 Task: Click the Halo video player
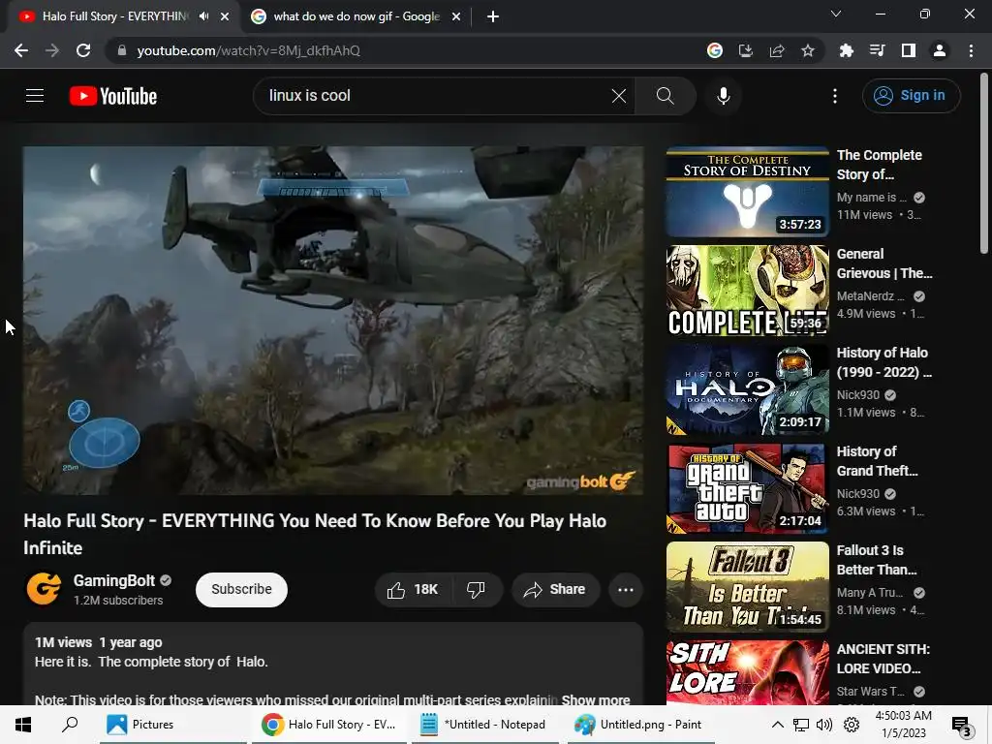tap(333, 321)
